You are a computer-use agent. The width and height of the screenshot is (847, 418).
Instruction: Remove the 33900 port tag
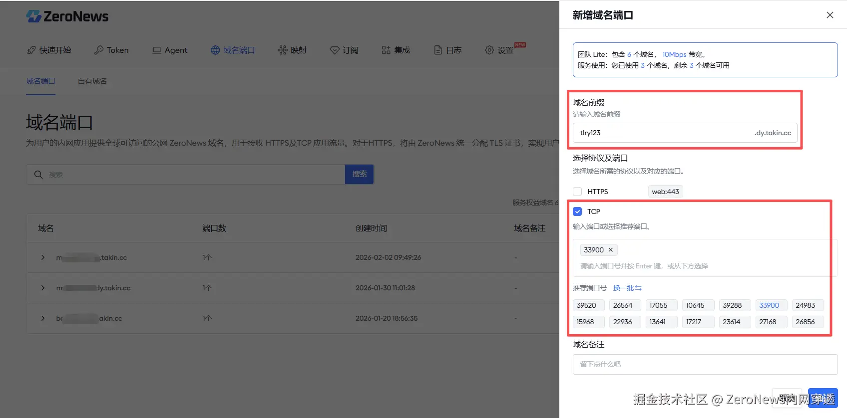[x=610, y=250]
